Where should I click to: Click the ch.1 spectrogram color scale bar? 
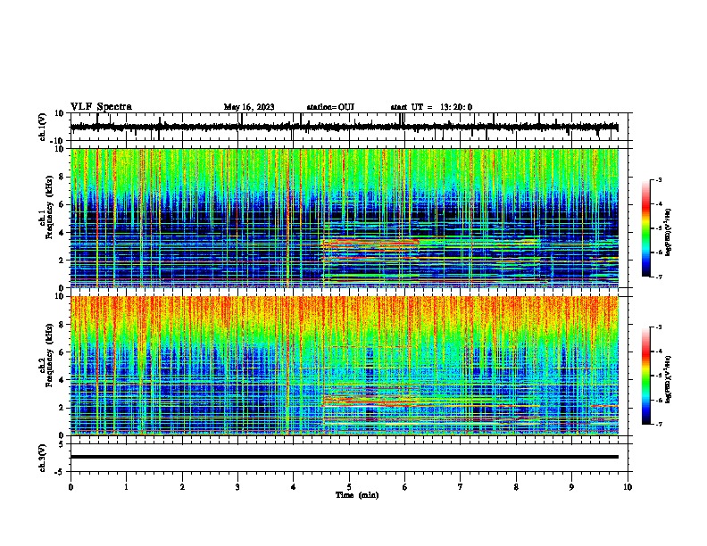(x=646, y=228)
